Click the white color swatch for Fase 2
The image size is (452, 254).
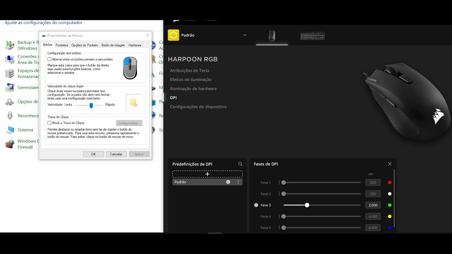point(390,194)
